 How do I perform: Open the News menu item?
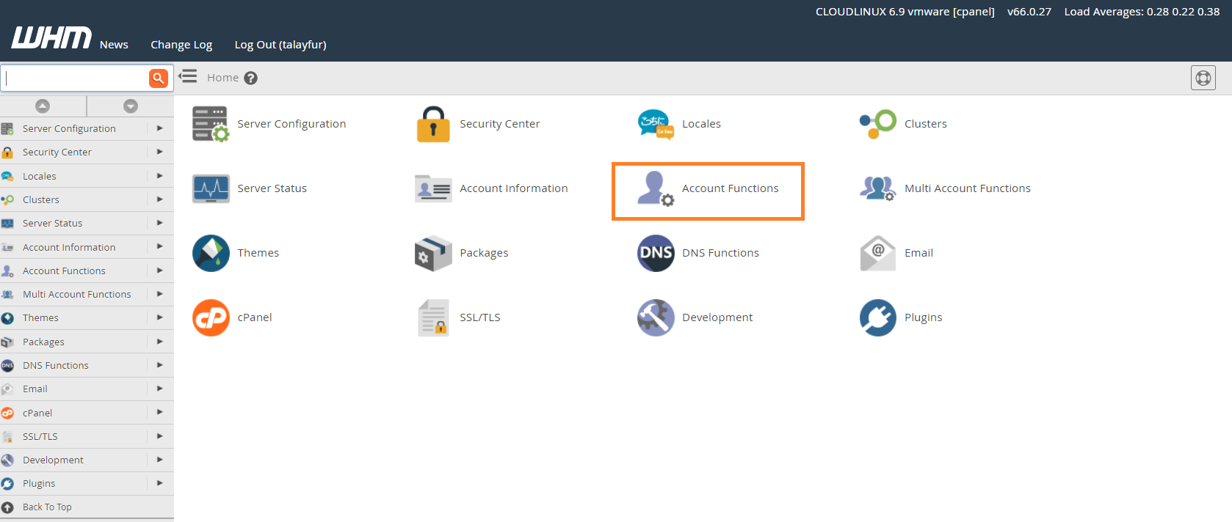coord(114,45)
